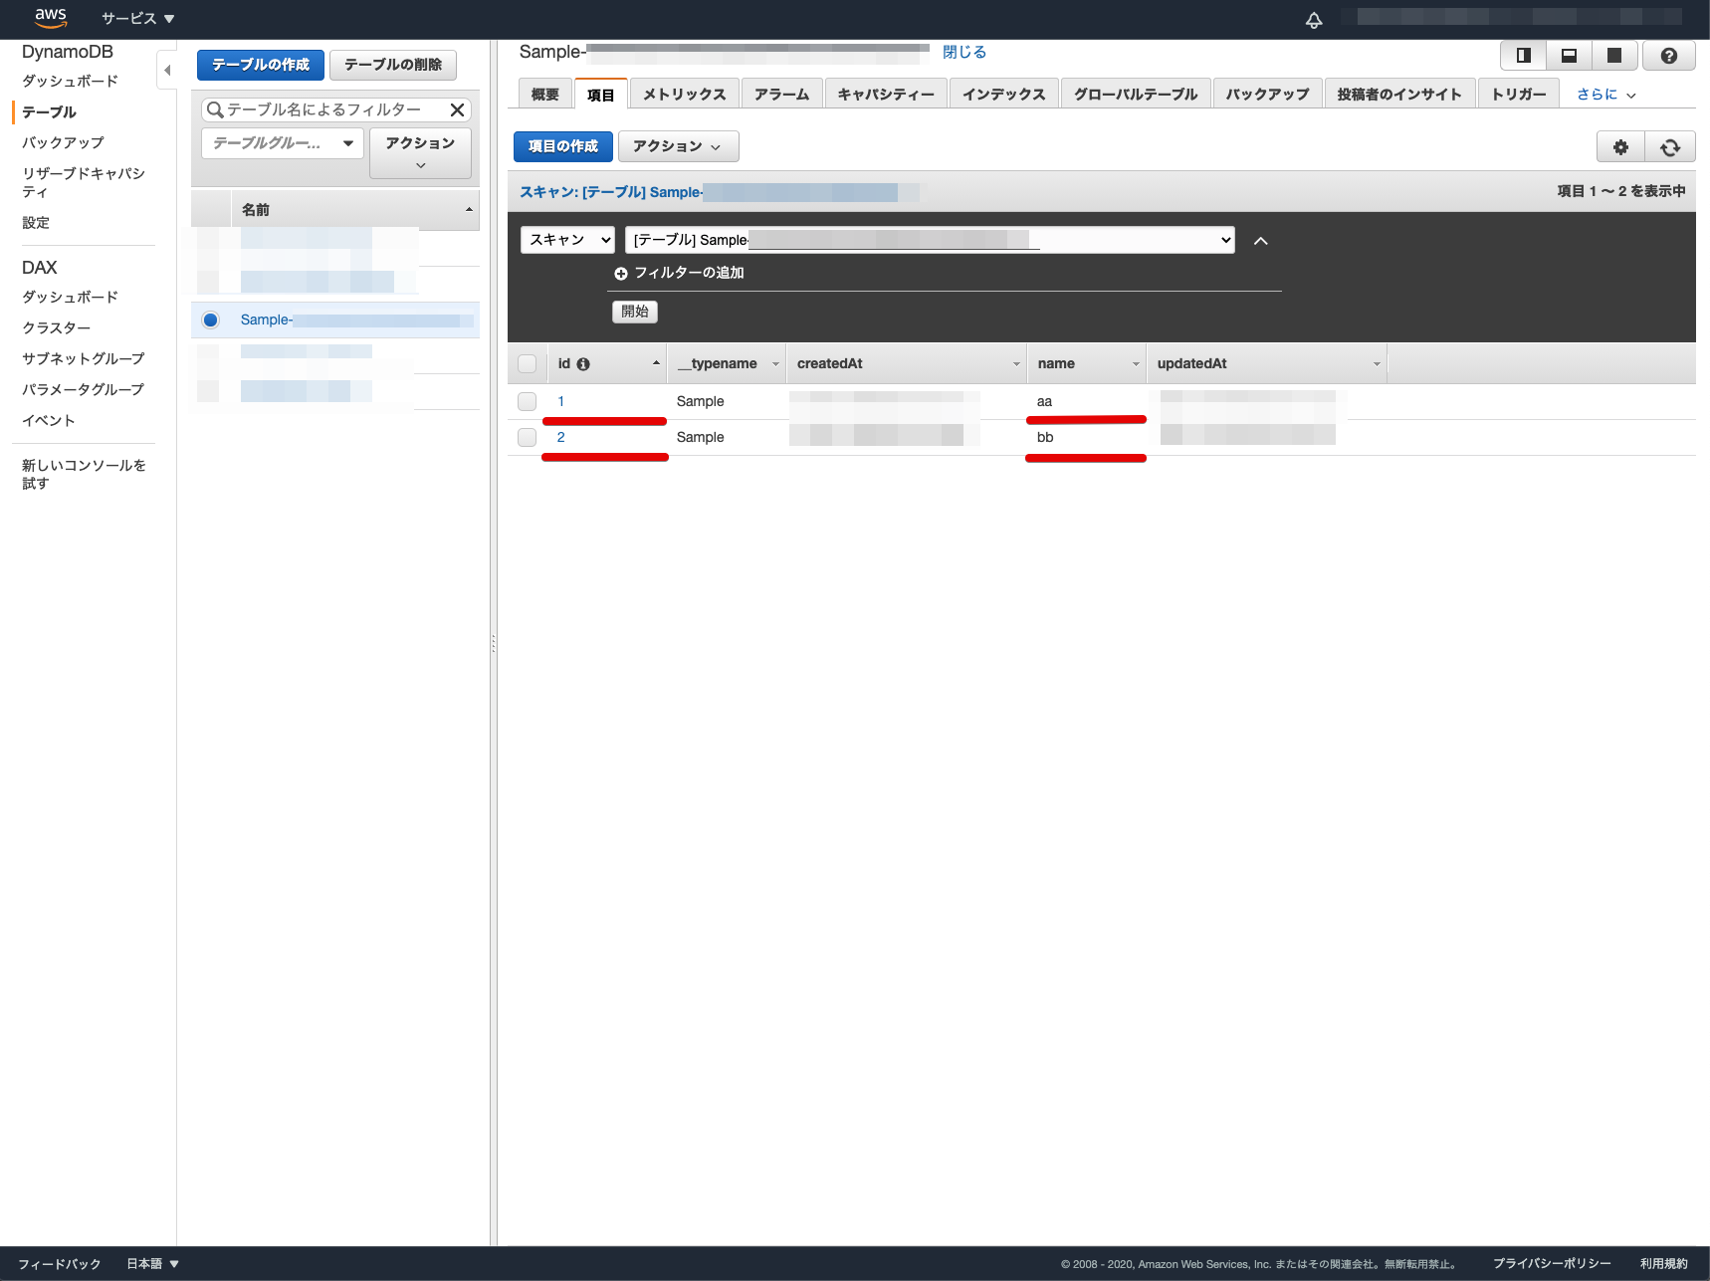The height and width of the screenshot is (1281, 1710).
Task: Switch to bottom split panel layout icon
Action: point(1569,56)
